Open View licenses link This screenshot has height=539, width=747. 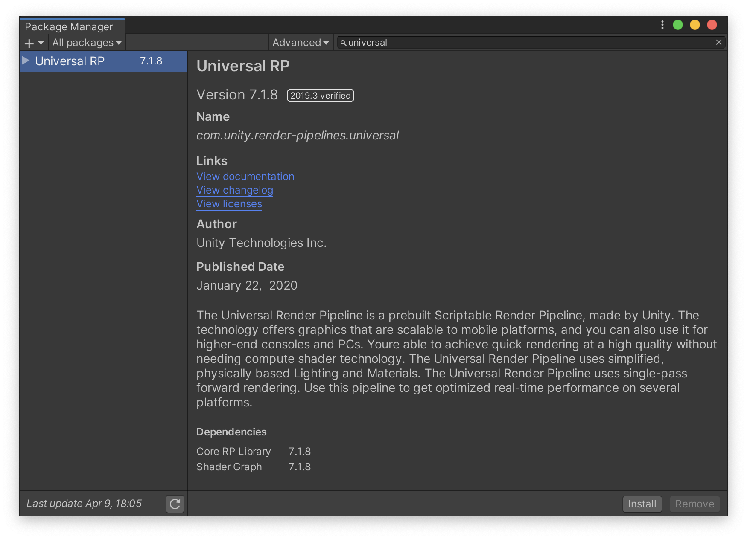229,204
